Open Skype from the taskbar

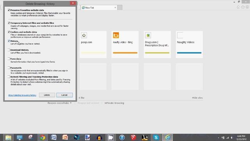coord(156,137)
